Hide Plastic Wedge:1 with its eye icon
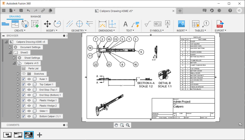This screenshot has width=245, height=140. [29, 100]
